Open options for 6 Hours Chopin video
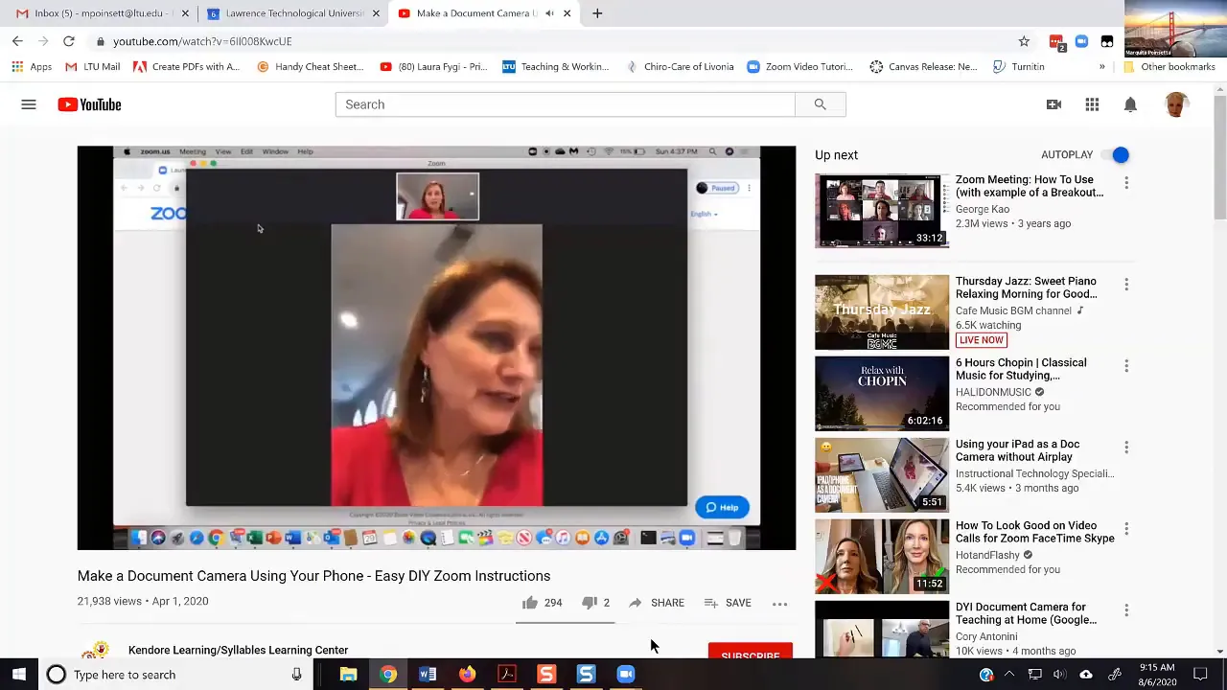The image size is (1227, 690). (1126, 366)
